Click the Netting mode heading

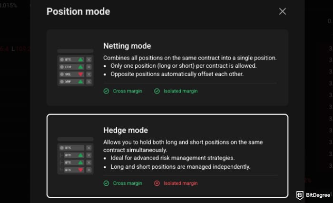(127, 46)
